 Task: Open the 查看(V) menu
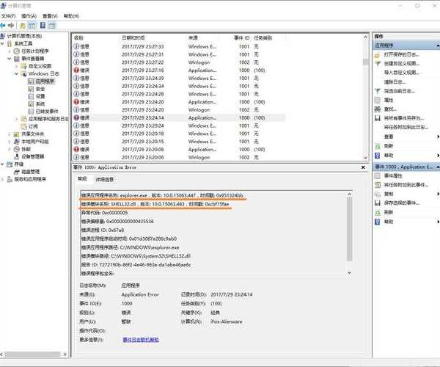[x=49, y=15]
